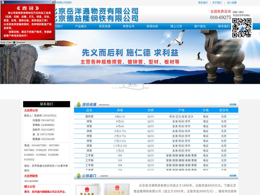The height and width of the screenshot is (195, 260).
Task: Open the 现货资源 navigation tab
Action: click(x=105, y=26)
